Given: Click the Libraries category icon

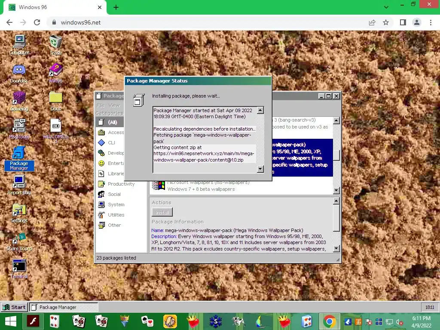Looking at the screenshot, I should point(101,174).
